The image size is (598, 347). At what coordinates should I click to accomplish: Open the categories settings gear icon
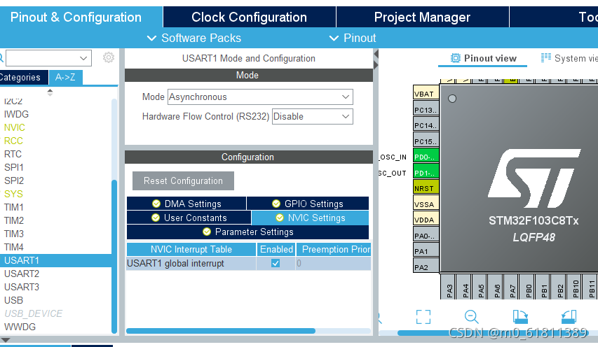108,57
